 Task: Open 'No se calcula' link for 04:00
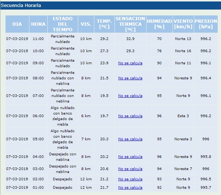(x=130, y=157)
